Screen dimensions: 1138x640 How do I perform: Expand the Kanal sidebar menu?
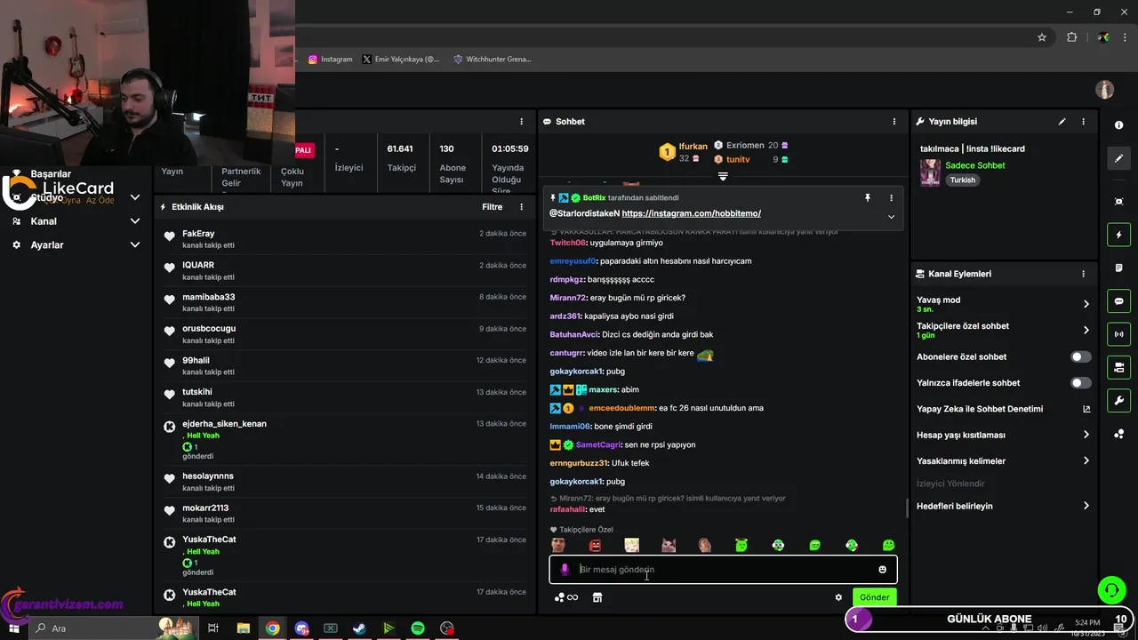tap(135, 221)
